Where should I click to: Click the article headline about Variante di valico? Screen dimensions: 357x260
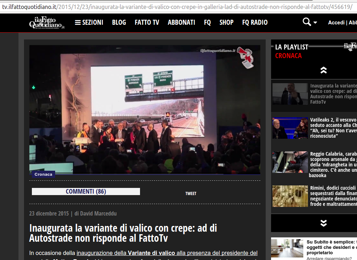click(x=123, y=233)
